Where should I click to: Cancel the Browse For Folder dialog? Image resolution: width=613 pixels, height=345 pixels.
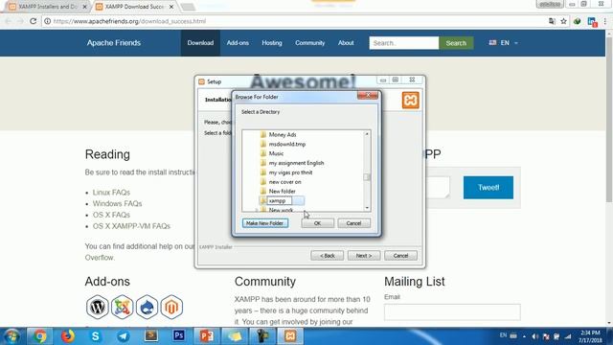pyautogui.click(x=353, y=223)
